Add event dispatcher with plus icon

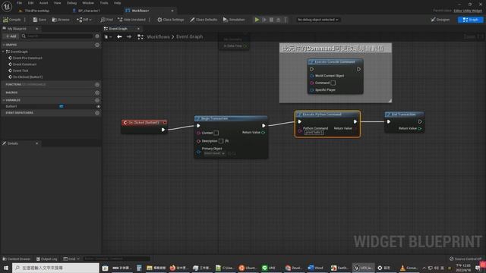(x=97, y=113)
